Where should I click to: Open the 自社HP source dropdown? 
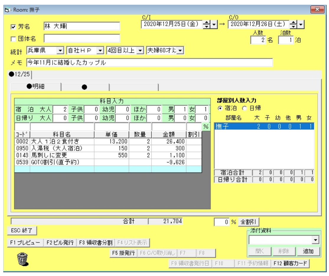pyautogui.click(x=100, y=50)
